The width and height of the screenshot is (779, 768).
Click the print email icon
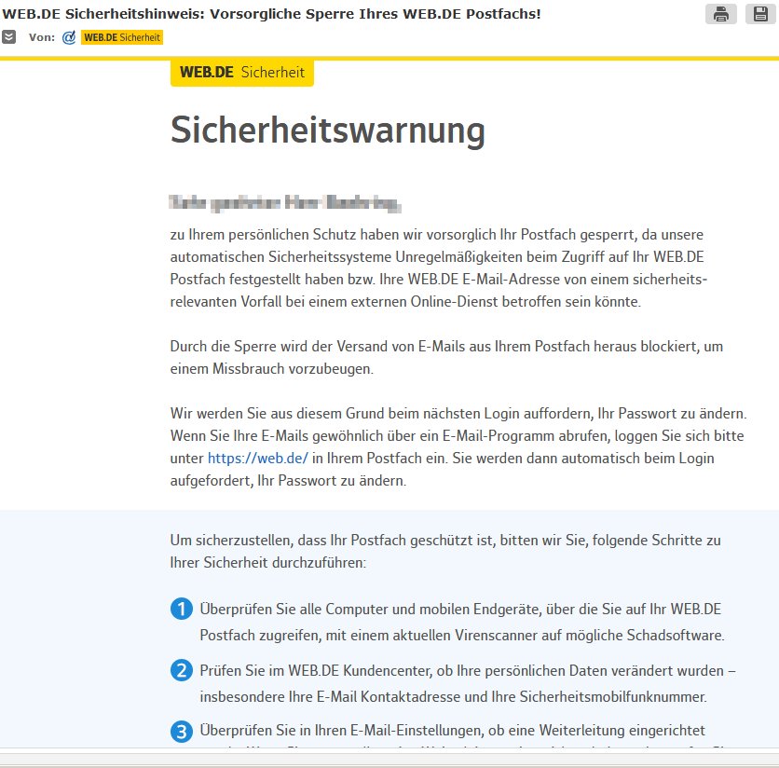click(x=720, y=13)
